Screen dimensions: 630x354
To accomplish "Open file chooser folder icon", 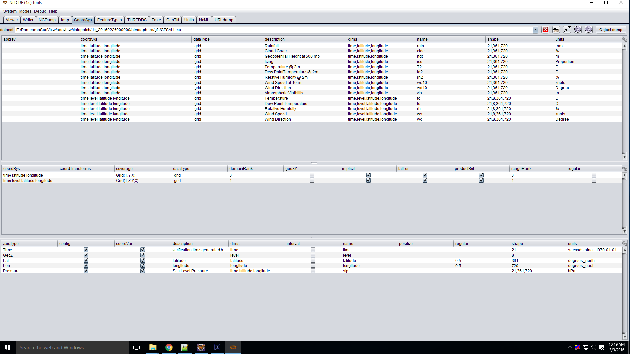I will [556, 30].
